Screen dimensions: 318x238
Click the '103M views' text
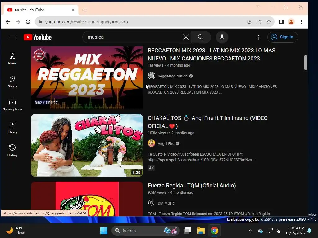(x=157, y=133)
